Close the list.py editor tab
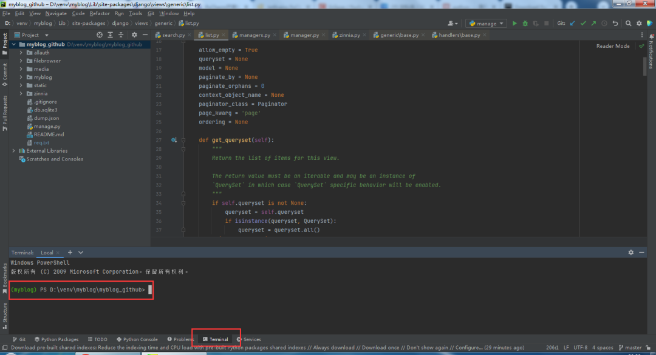Screen dimensions: 656x355 (224, 36)
